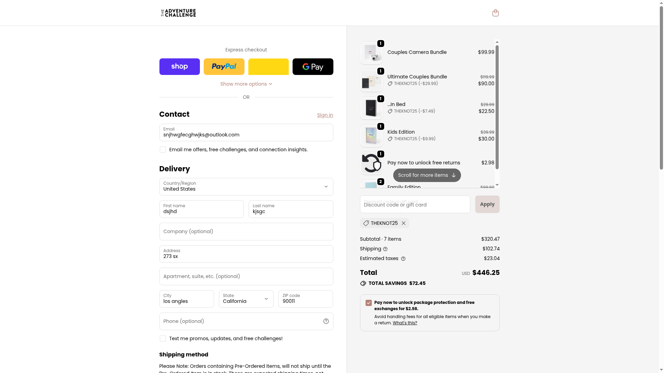
Task: Expand Show more options
Action: pos(246,84)
